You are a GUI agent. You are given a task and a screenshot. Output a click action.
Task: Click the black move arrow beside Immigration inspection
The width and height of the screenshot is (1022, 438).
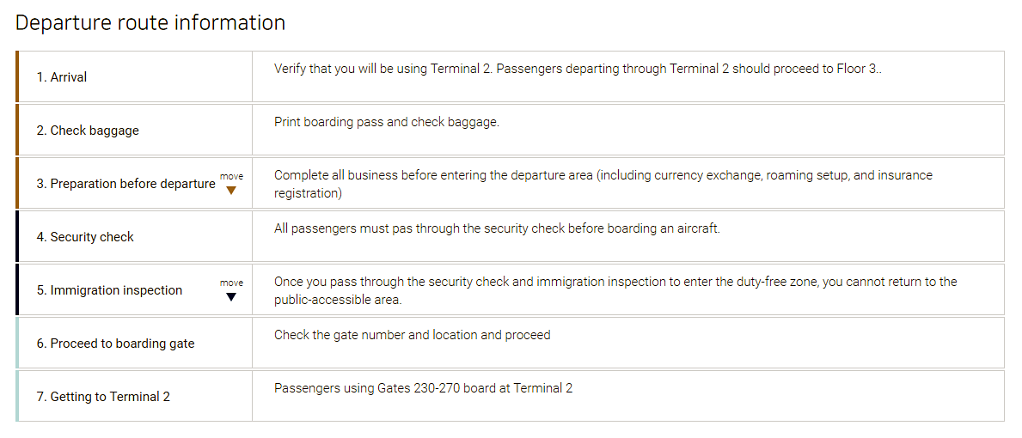click(x=230, y=297)
